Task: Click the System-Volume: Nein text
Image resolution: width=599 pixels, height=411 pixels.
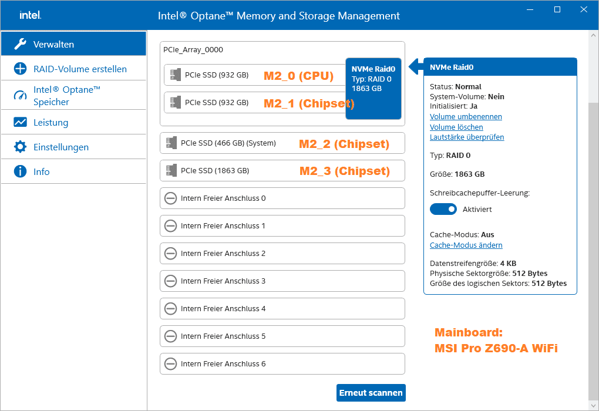Action: [467, 97]
